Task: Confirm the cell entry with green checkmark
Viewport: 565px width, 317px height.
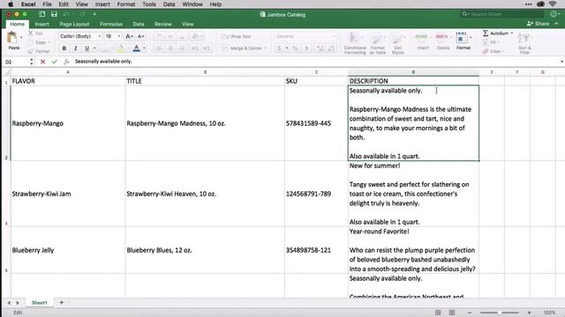Action: coord(55,62)
